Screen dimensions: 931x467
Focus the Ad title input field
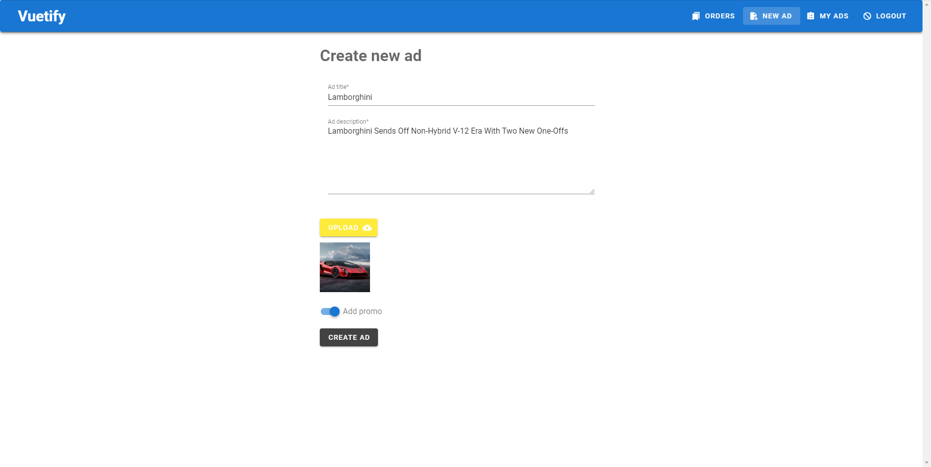click(x=461, y=97)
